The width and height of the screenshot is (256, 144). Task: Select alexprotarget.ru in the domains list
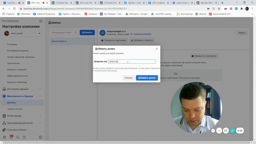coord(72,41)
